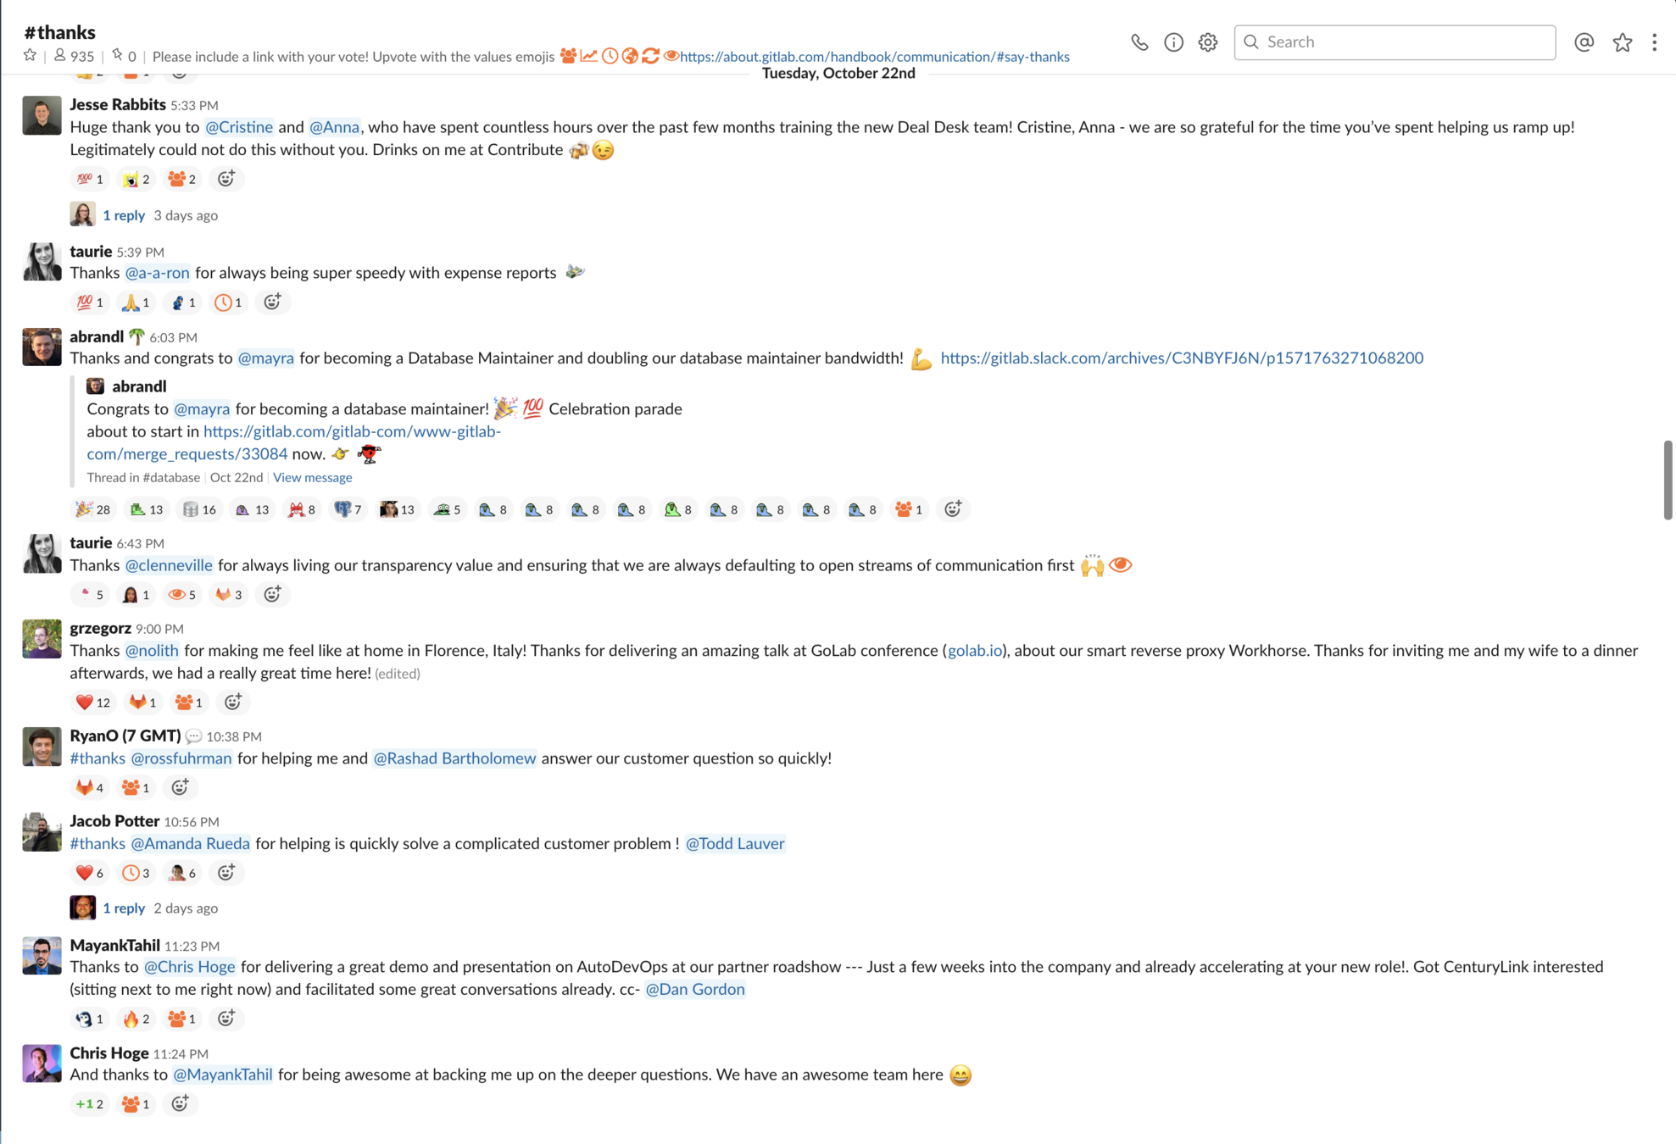Viewport: 1676px width, 1144px height.
Task: Show mentions with the @ icon
Action: 1584,42
